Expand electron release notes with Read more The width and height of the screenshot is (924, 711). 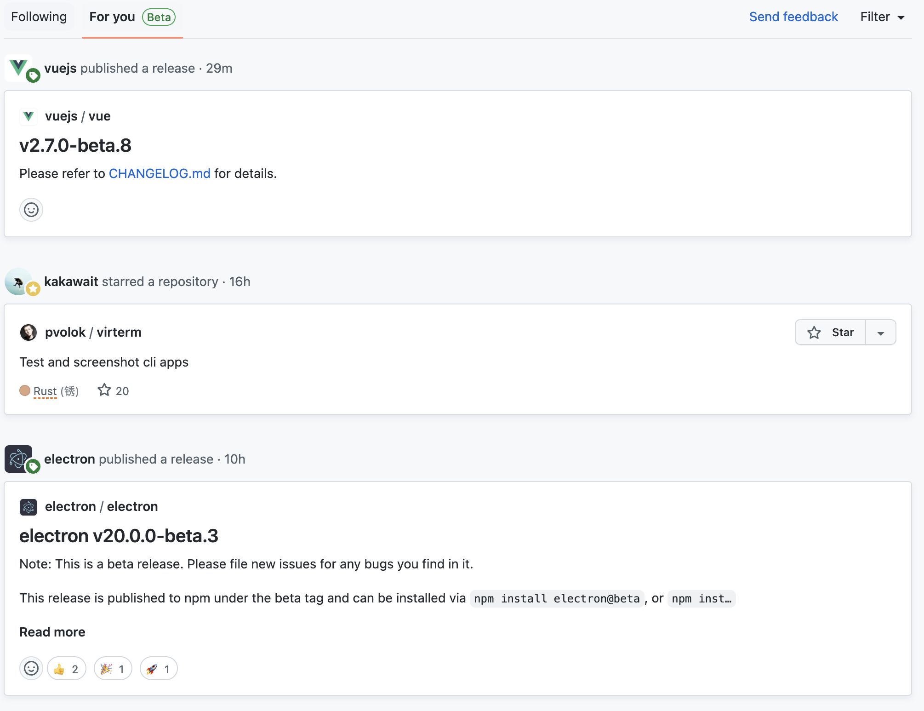(x=52, y=632)
